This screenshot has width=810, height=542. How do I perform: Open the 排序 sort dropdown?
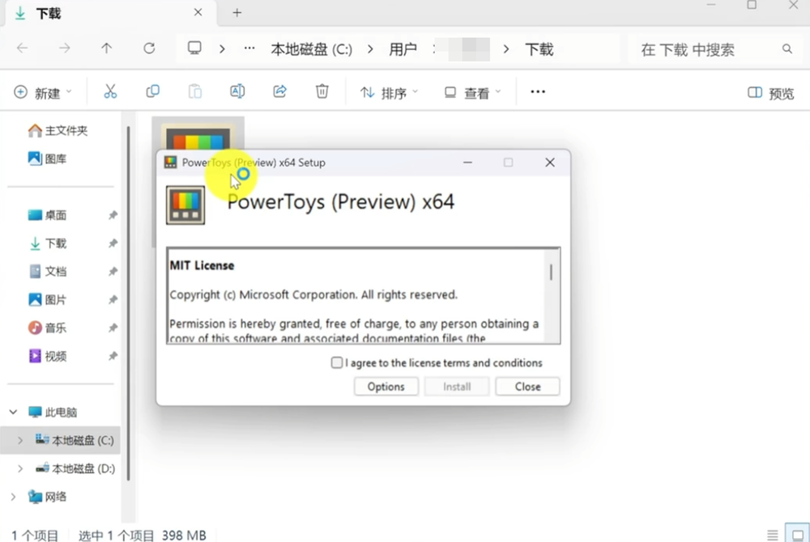click(389, 93)
